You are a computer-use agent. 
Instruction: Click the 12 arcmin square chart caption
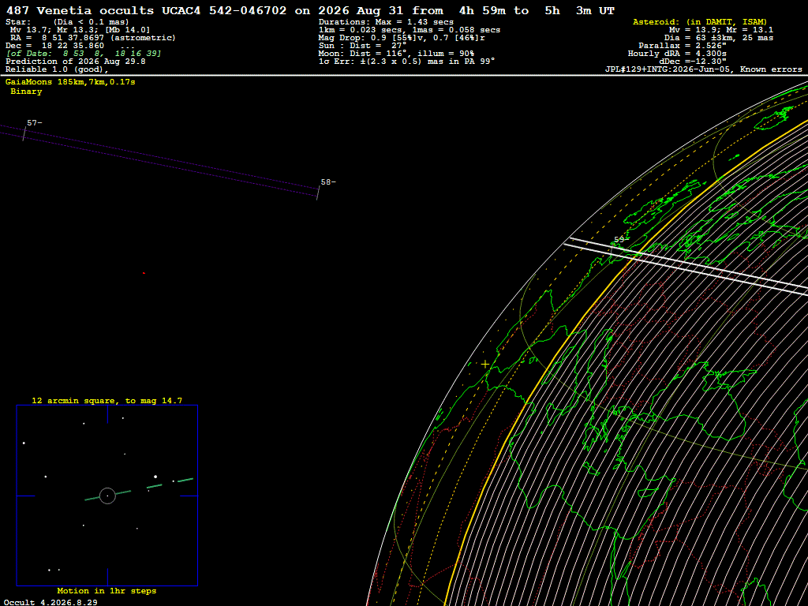(x=107, y=400)
